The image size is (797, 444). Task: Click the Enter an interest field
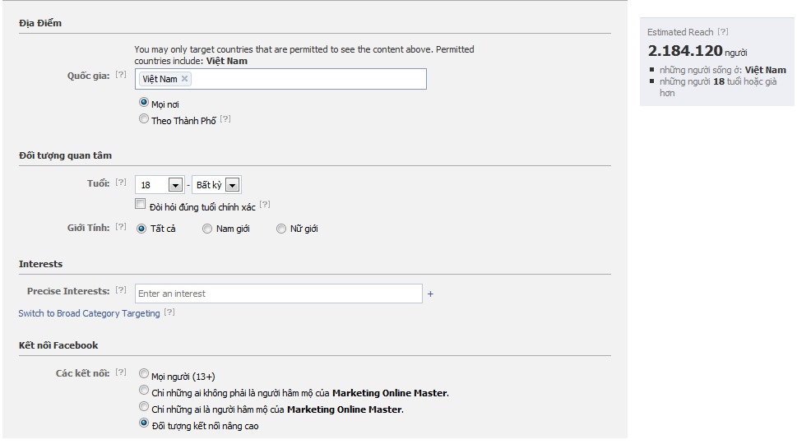tap(279, 294)
